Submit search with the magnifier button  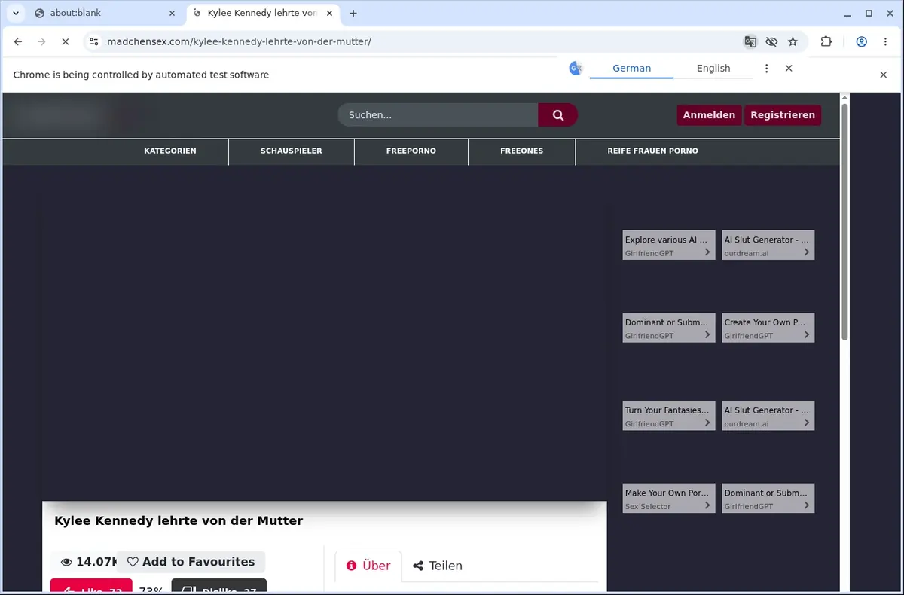557,115
